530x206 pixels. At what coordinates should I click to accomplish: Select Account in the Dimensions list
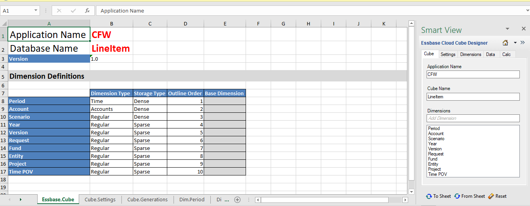(436, 134)
